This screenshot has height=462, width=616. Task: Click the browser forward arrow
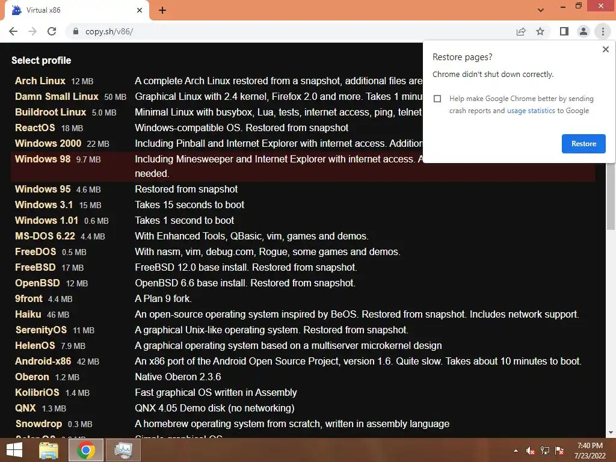point(32,31)
